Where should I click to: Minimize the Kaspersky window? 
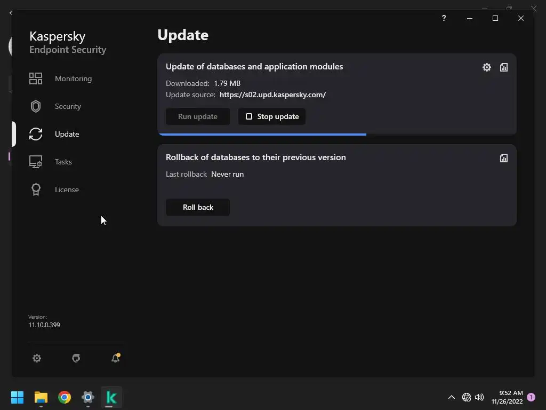click(470, 18)
